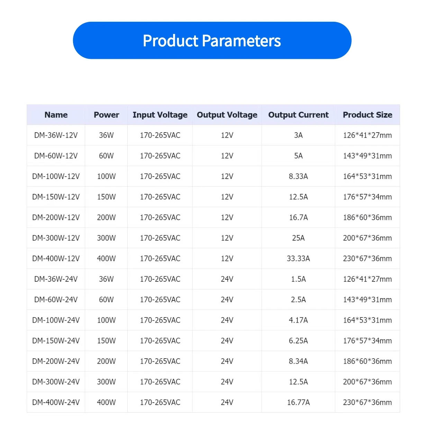Select the 8.33A output current cell
The height and width of the screenshot is (431, 425).
pyautogui.click(x=298, y=177)
